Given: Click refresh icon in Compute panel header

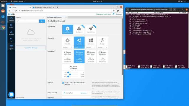Looking at the screenshot, I should click(x=44, y=17).
